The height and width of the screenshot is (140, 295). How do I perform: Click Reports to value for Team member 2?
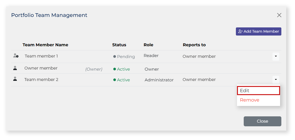[x=199, y=80]
